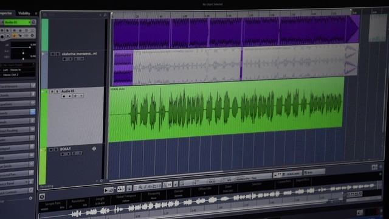Open the Inspector tab beside Visibility
This screenshot has width=389, height=219.
click(6, 13)
